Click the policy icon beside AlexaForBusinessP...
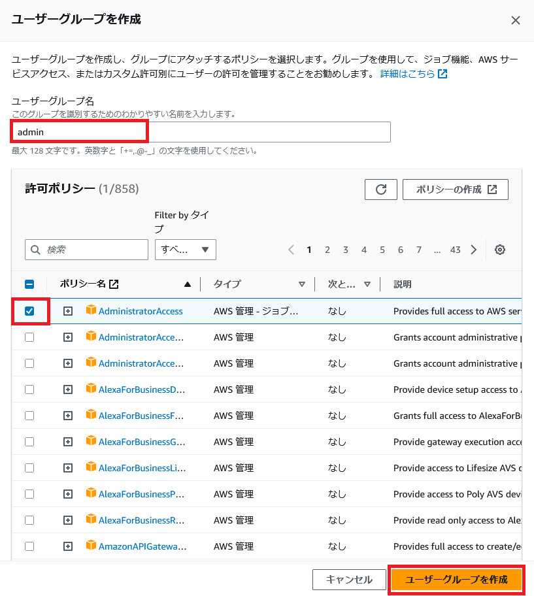 (91, 493)
